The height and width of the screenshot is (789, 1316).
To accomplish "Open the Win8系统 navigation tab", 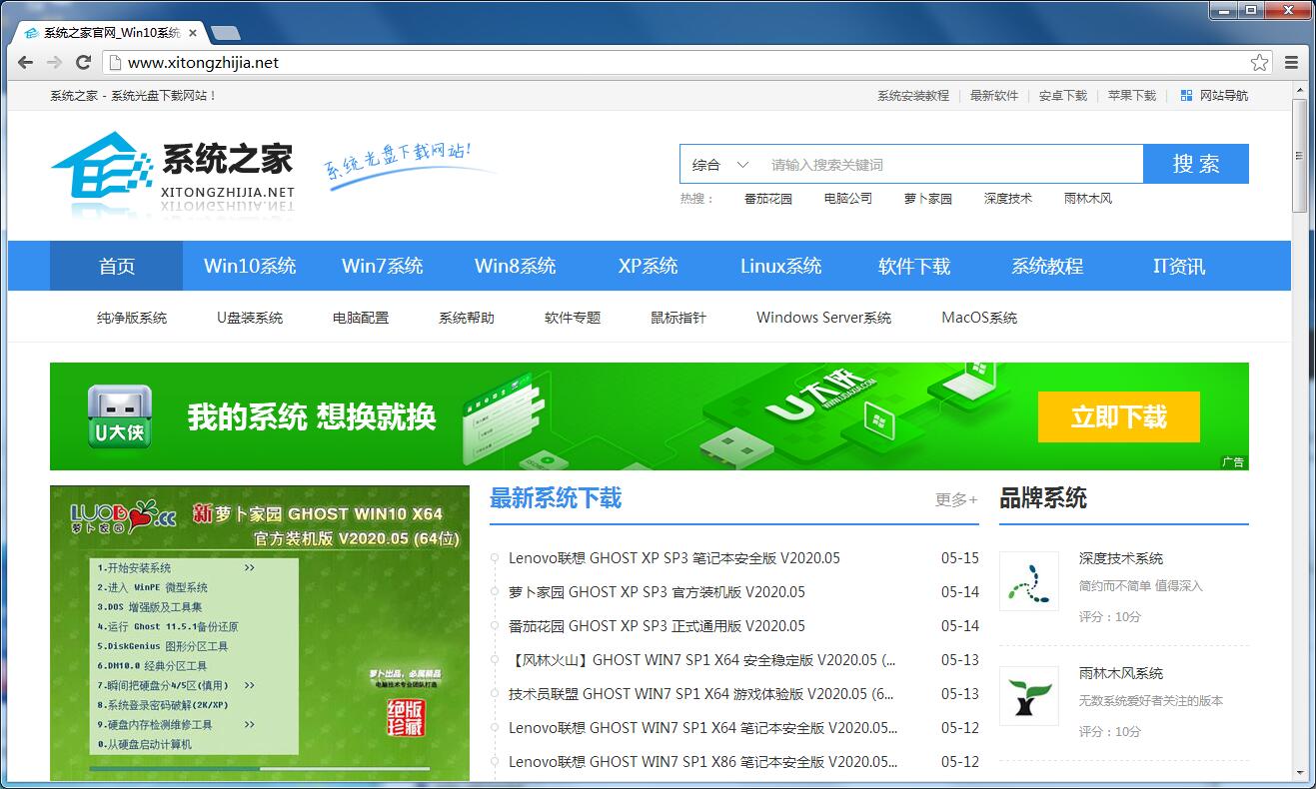I will pos(516,266).
